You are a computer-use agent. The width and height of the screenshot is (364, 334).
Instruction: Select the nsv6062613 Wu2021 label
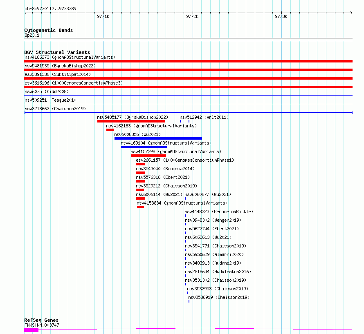[x=208, y=237]
